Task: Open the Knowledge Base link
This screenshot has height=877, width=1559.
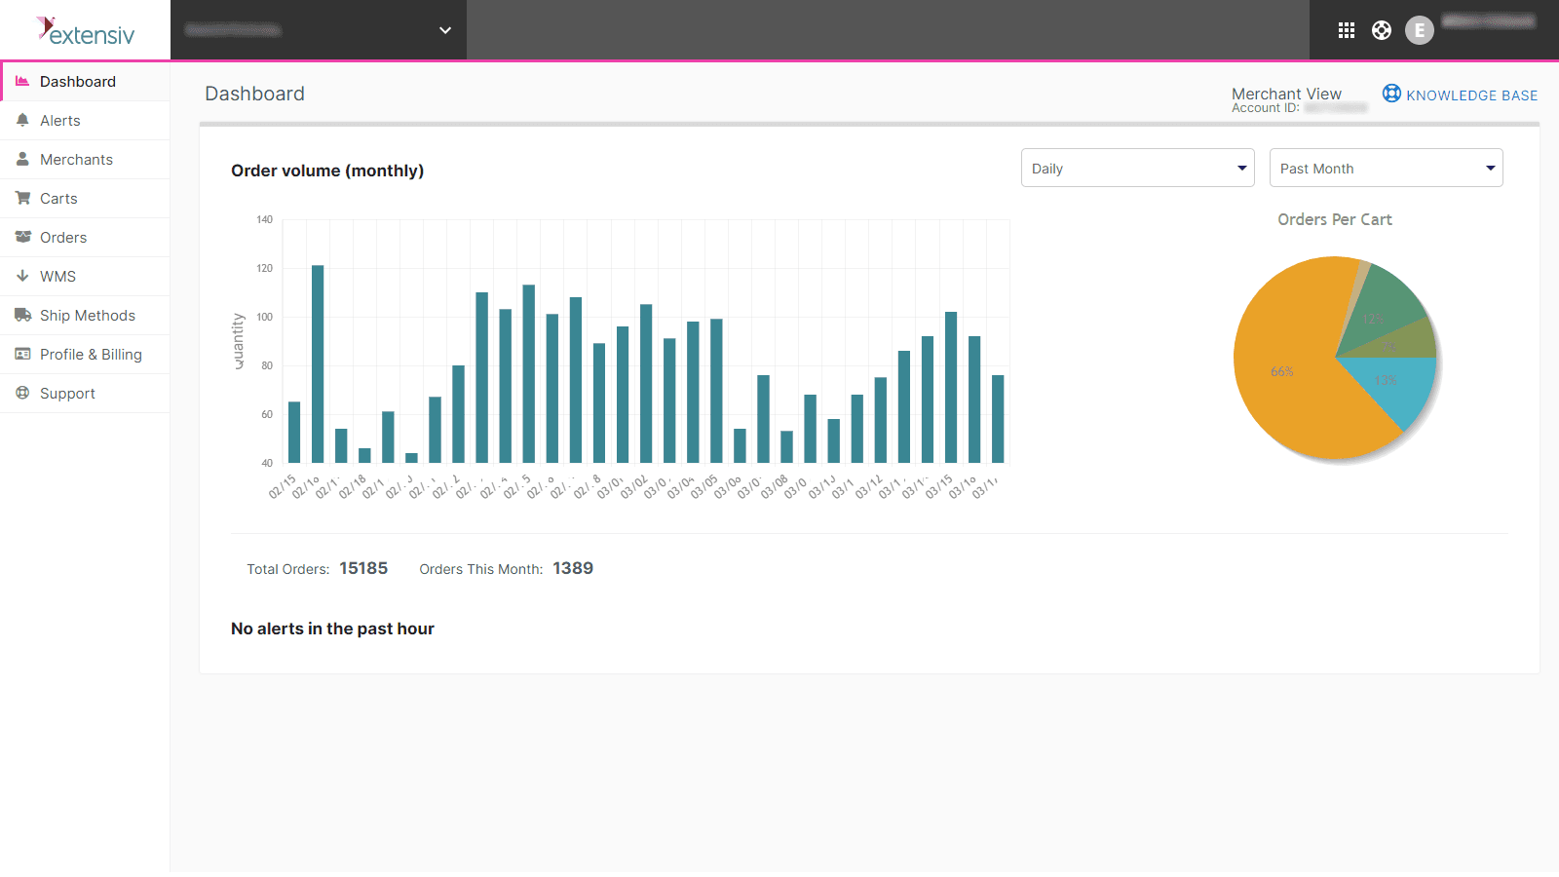Action: click(x=1460, y=95)
